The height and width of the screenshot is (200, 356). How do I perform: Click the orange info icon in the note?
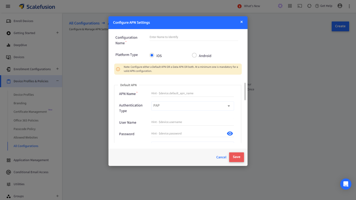coord(118,69)
